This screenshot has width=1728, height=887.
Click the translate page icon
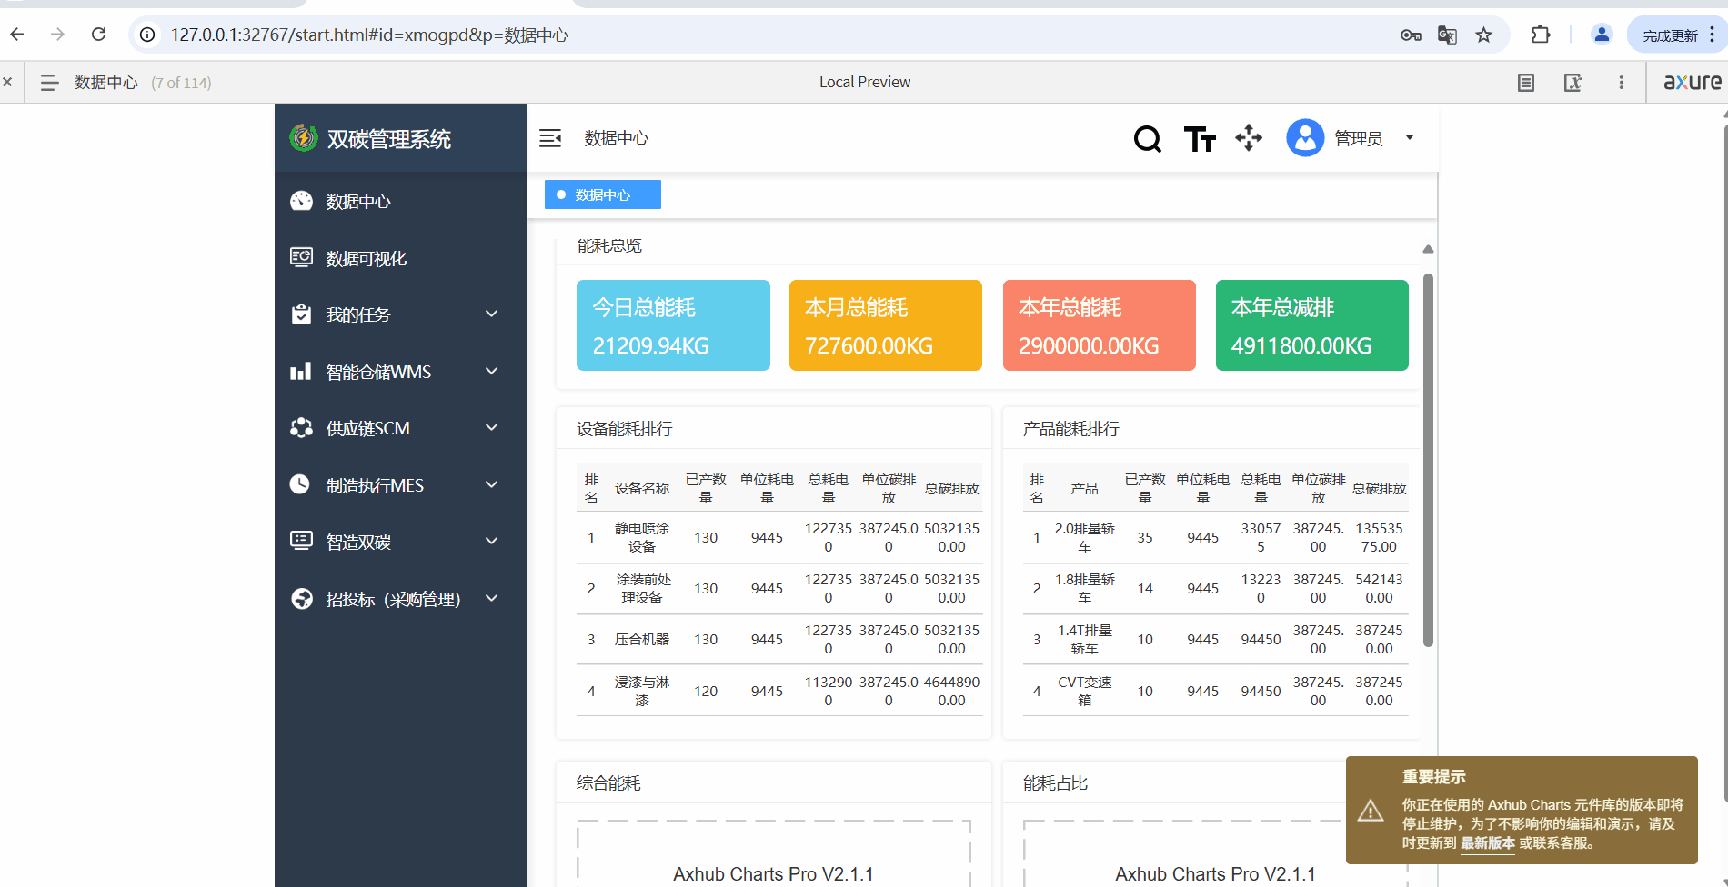tap(1447, 35)
